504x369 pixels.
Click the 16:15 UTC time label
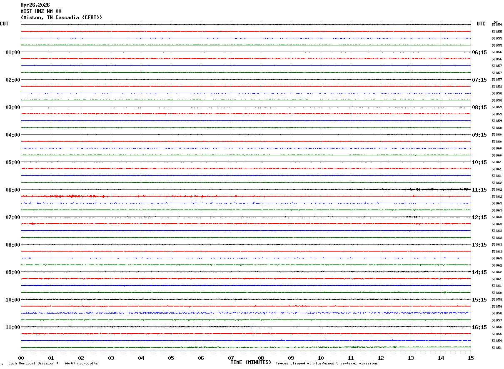click(x=479, y=327)
